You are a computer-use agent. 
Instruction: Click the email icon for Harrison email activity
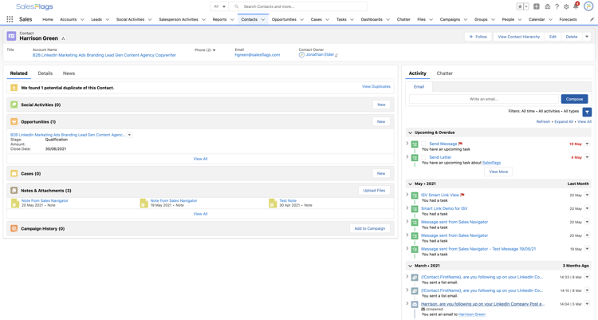pos(415,304)
